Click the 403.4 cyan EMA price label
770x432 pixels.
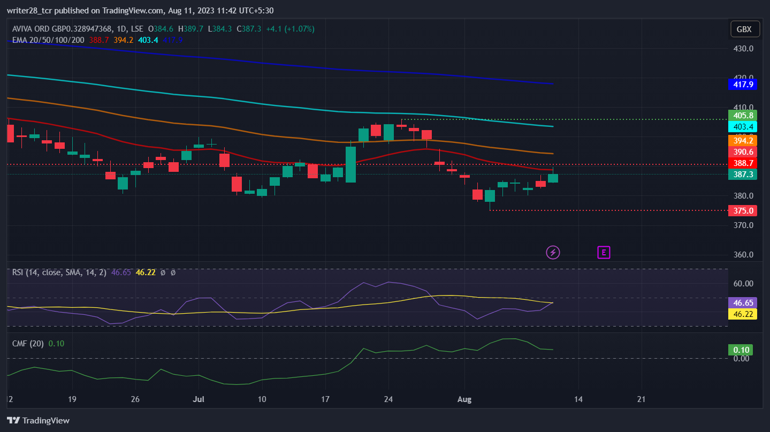[x=742, y=127]
